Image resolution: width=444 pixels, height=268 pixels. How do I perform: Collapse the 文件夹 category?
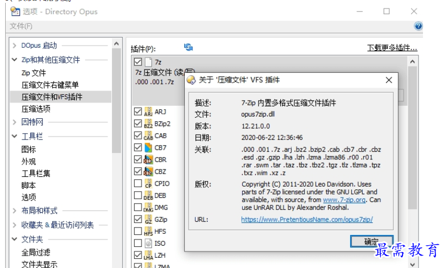tap(14, 240)
